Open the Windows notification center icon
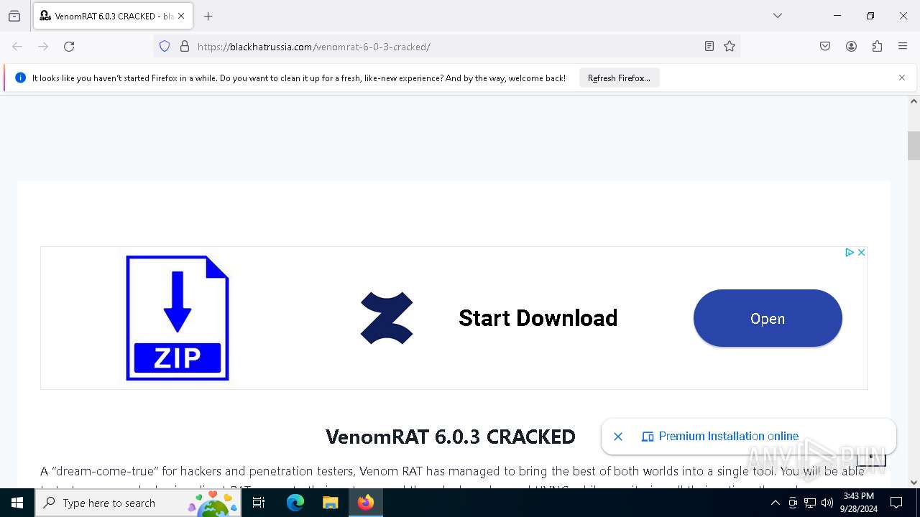This screenshot has height=517, width=920. (896, 503)
